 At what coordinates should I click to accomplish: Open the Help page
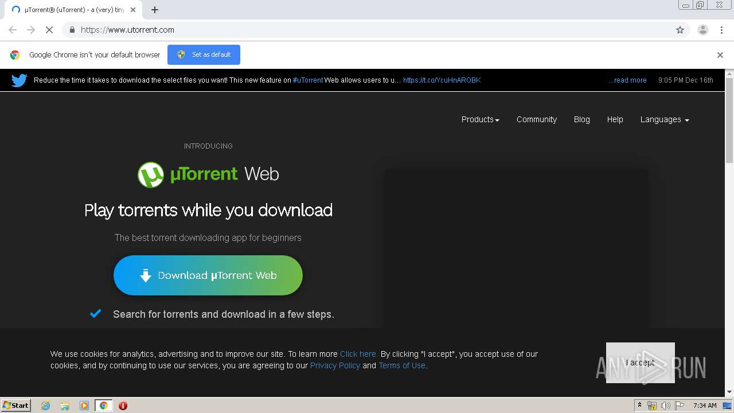615,119
